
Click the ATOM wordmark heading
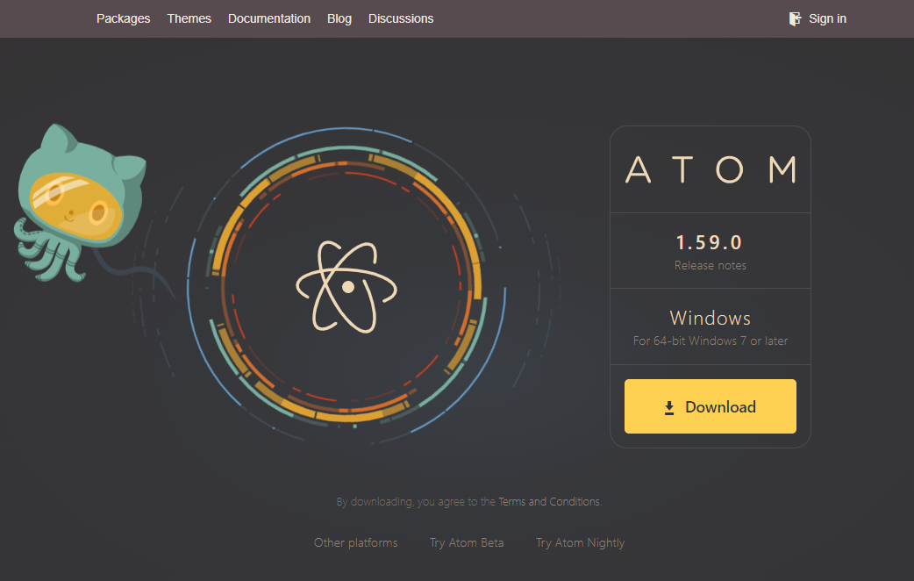tap(710, 169)
